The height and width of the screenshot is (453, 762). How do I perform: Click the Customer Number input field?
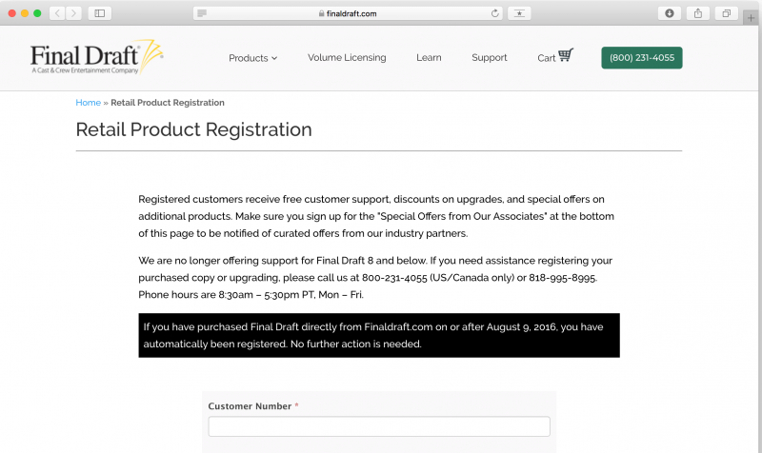click(379, 426)
